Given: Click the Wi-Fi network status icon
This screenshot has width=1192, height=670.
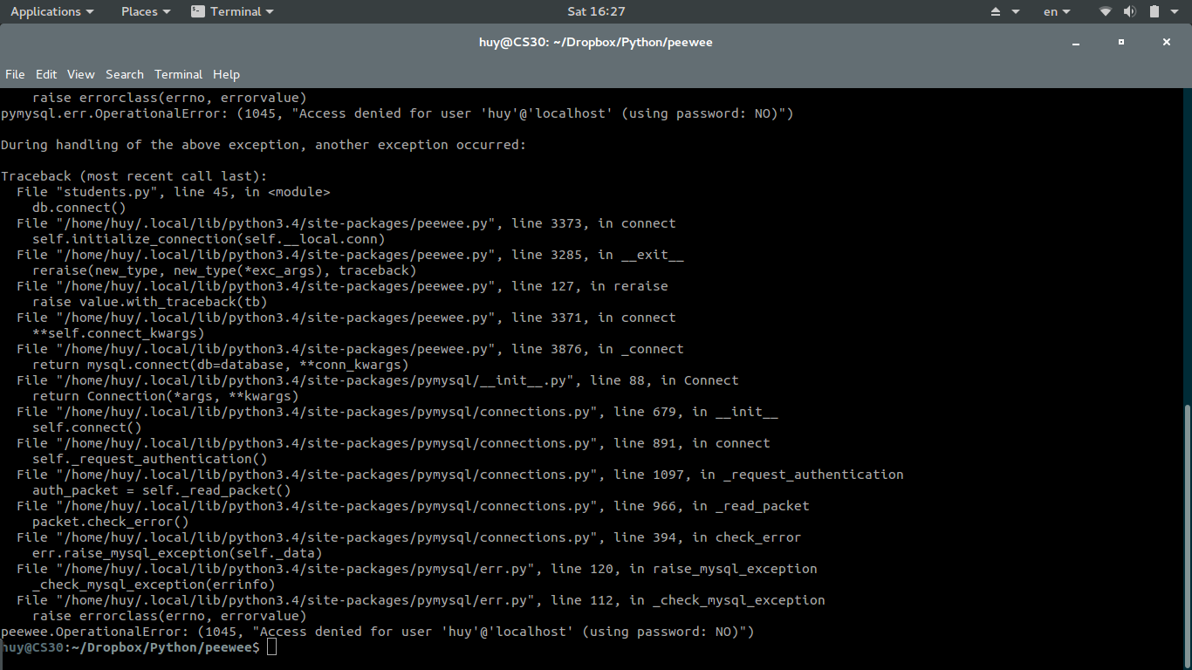Looking at the screenshot, I should (x=1106, y=11).
